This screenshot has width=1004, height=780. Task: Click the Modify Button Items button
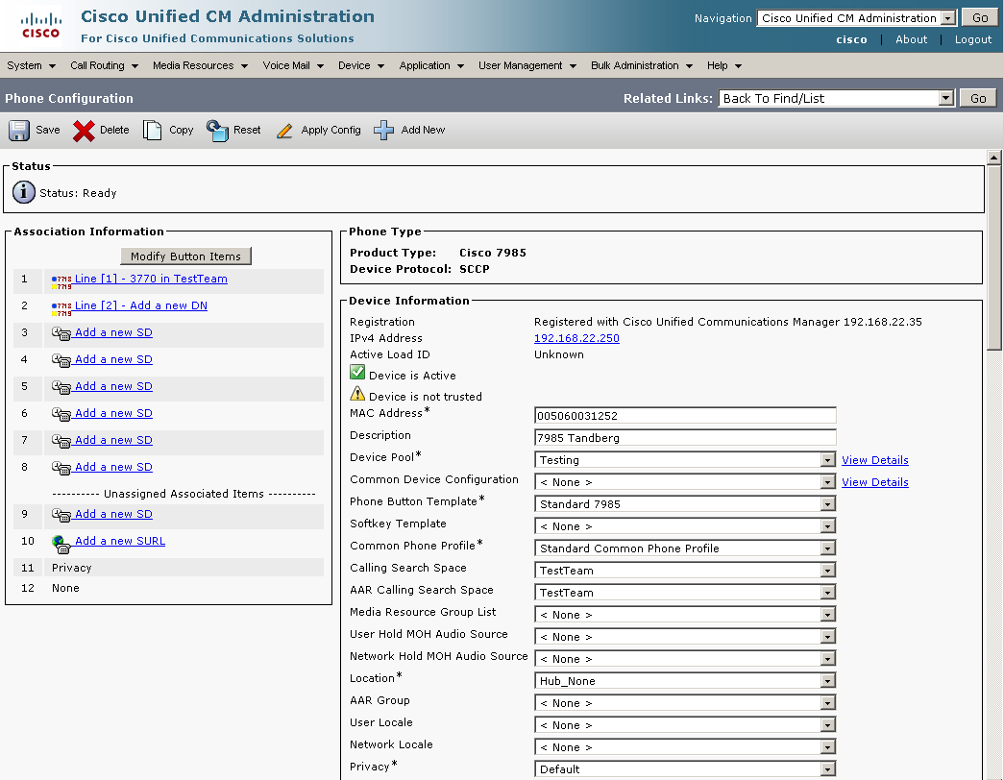pyautogui.click(x=185, y=256)
